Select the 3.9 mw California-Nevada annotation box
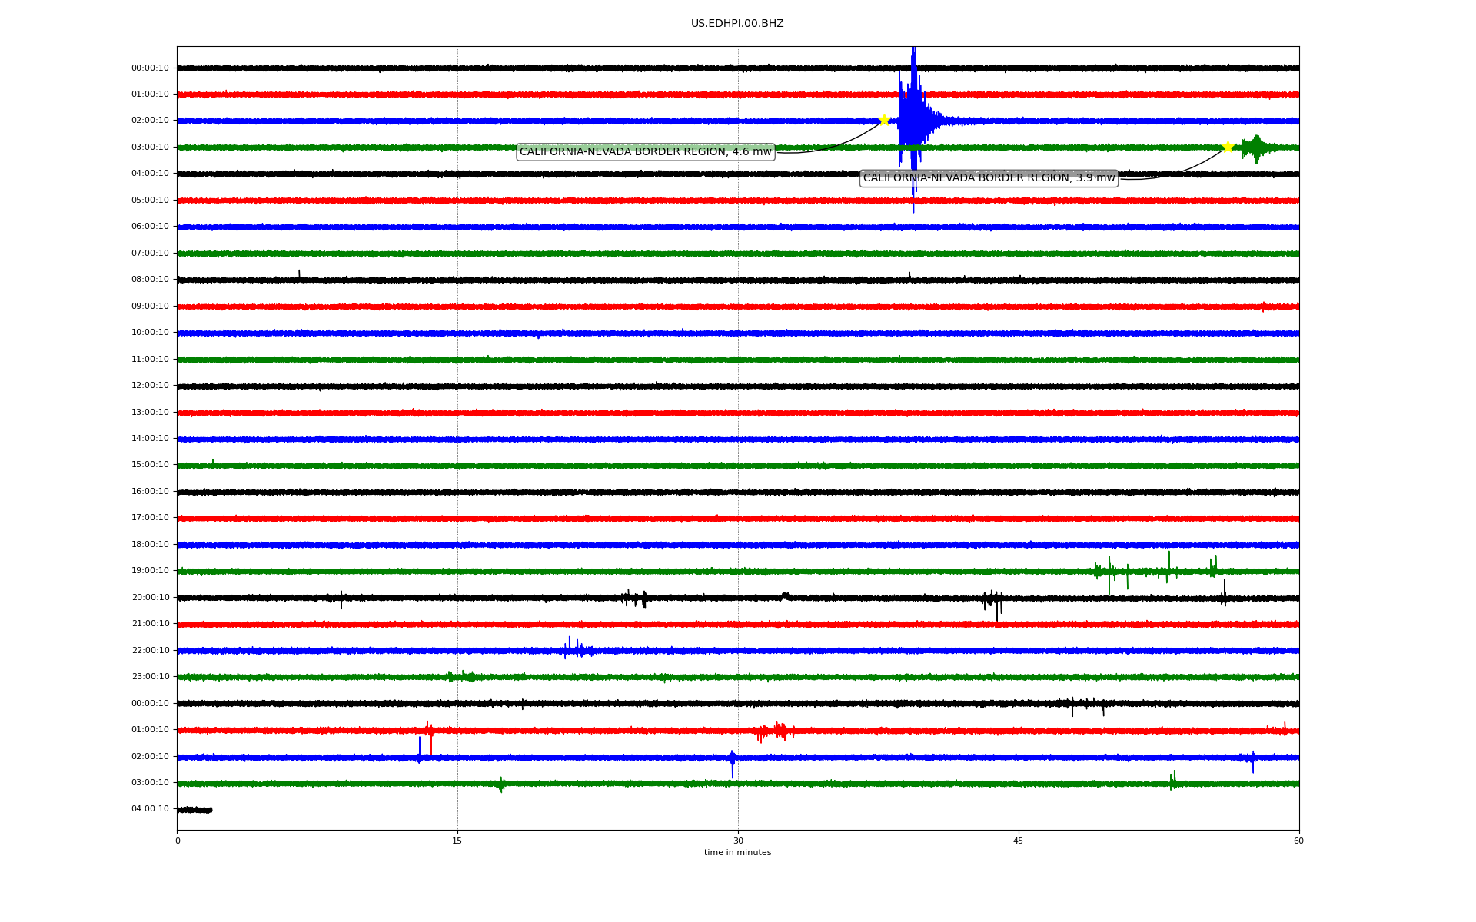Viewport: 1476px width, 922px height. point(989,178)
